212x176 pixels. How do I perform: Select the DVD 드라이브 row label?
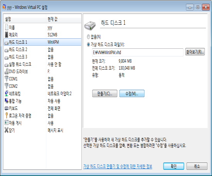pyautogui.click(x=19, y=72)
